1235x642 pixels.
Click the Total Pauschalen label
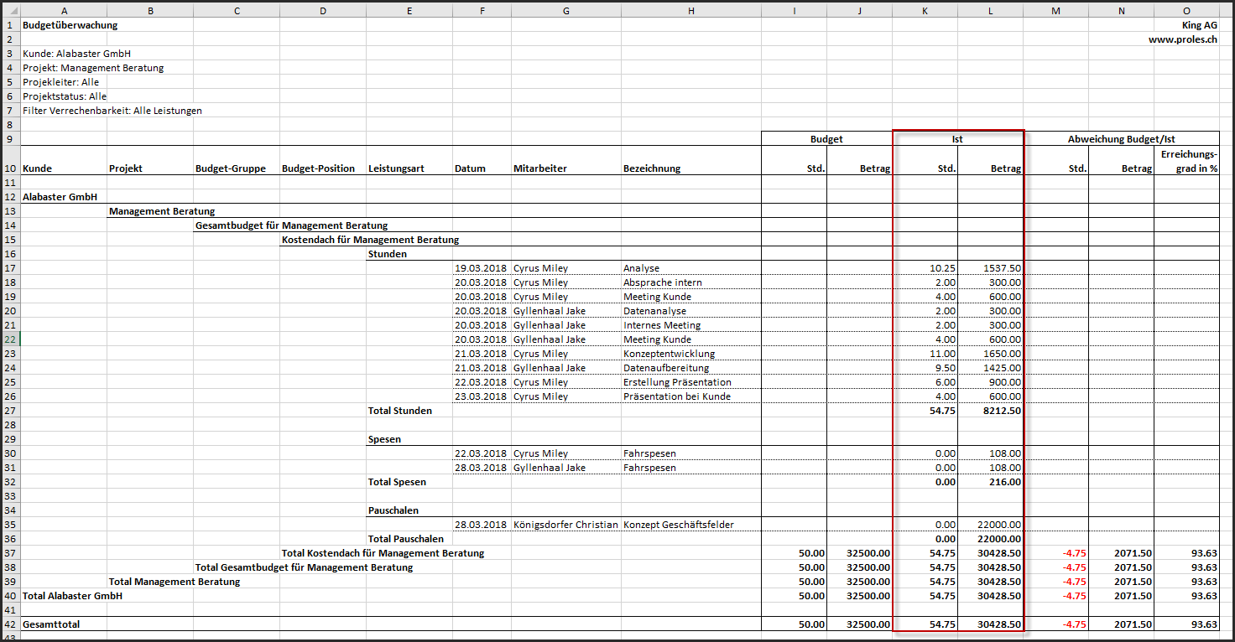pos(406,539)
